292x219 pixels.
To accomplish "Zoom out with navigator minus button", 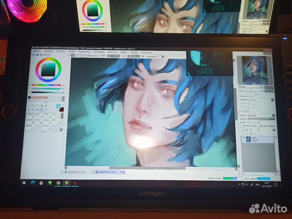I will (266, 87).
